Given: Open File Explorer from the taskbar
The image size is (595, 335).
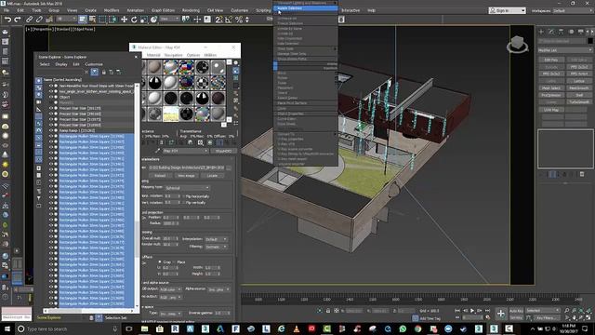Looking at the screenshot, I should point(144,328).
